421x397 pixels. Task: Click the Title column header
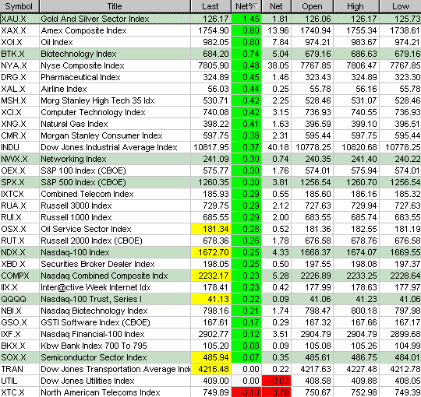115,6
